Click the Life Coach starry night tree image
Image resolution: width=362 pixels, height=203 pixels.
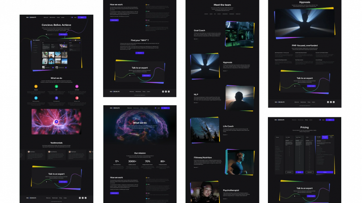pyautogui.click(x=205, y=130)
